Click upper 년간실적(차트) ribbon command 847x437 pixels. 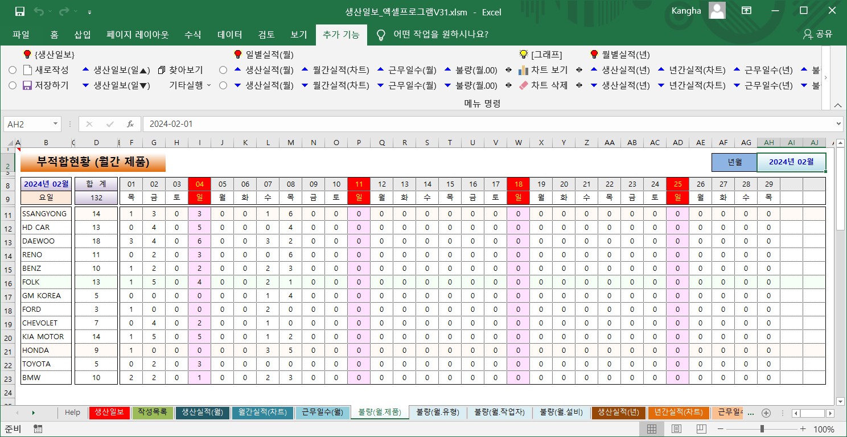(692, 71)
